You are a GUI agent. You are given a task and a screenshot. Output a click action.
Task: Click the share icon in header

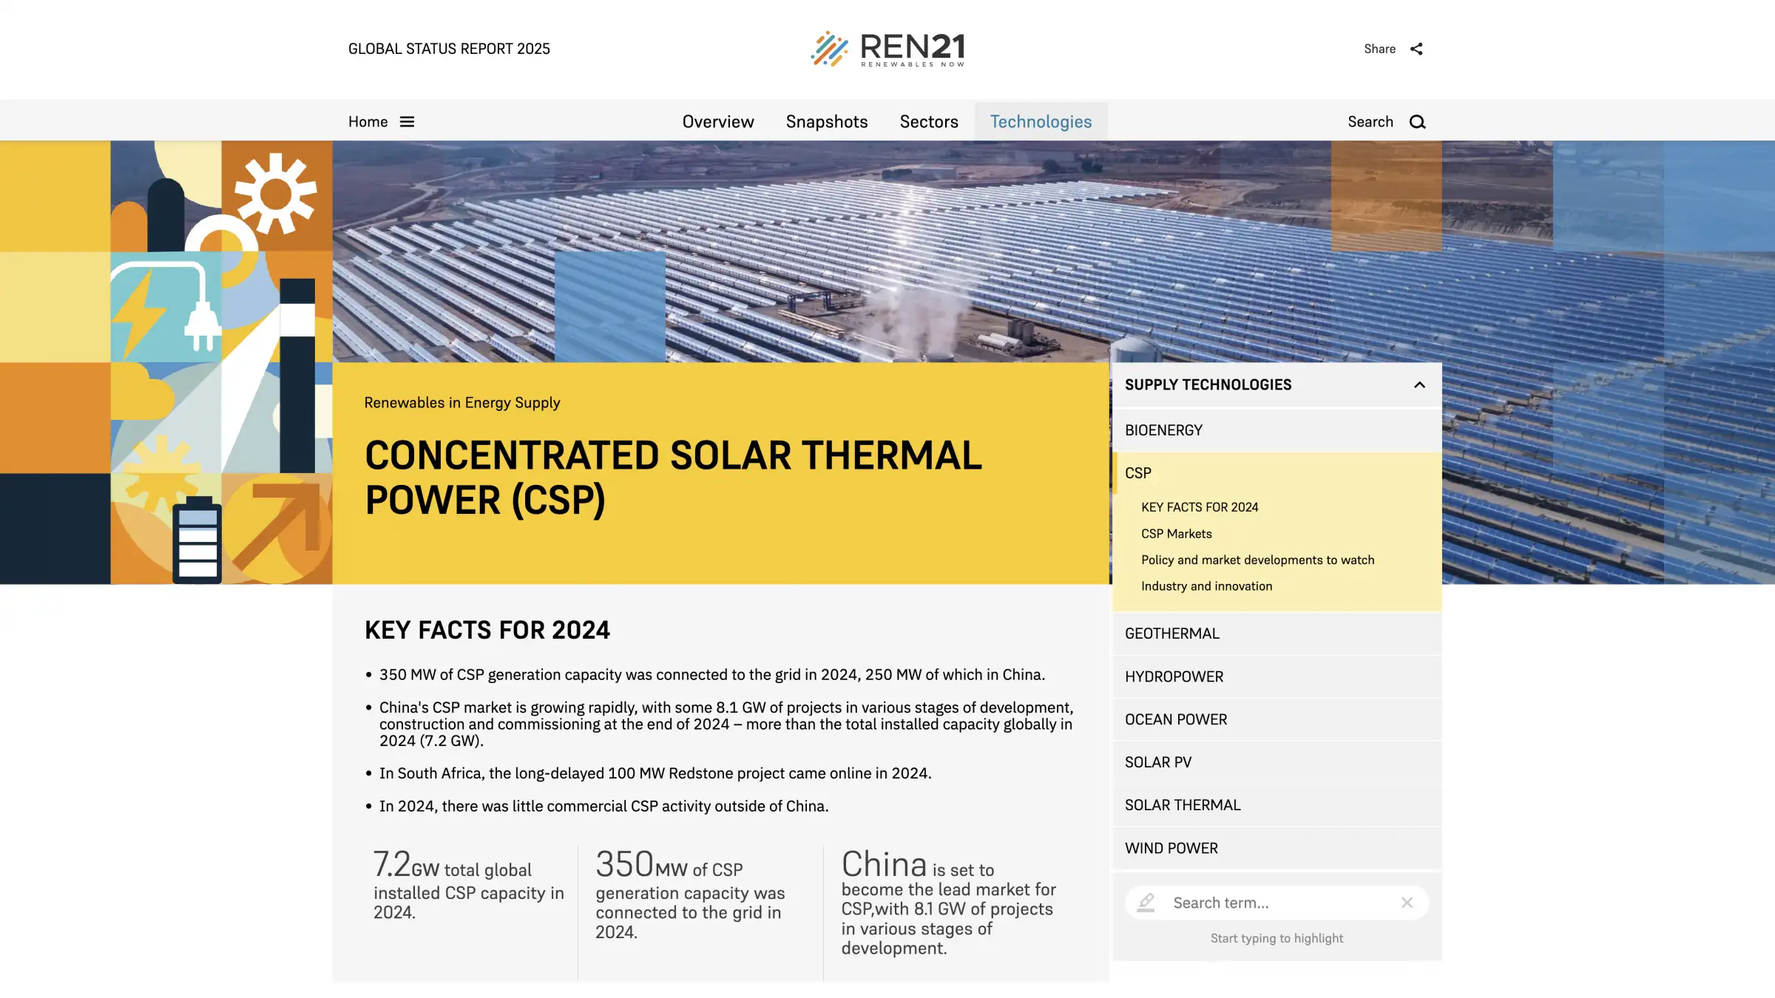pyautogui.click(x=1416, y=49)
